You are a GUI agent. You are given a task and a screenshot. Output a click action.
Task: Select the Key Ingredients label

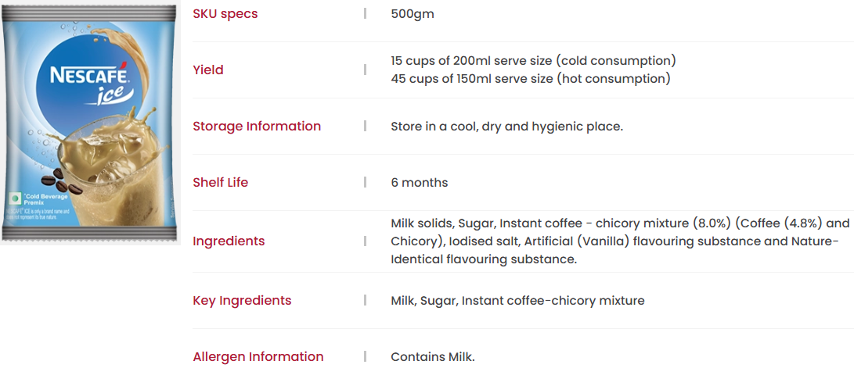click(242, 301)
